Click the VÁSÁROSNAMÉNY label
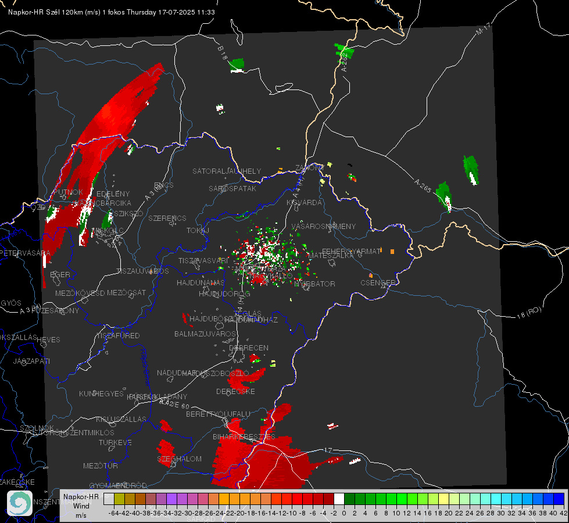The width and height of the screenshot is (569, 523). coord(324,226)
